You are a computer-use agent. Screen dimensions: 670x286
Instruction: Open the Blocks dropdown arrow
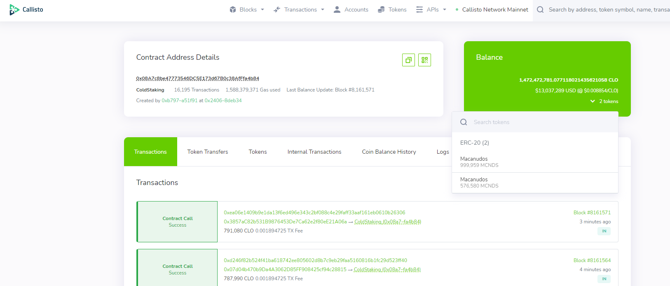pos(262,9)
